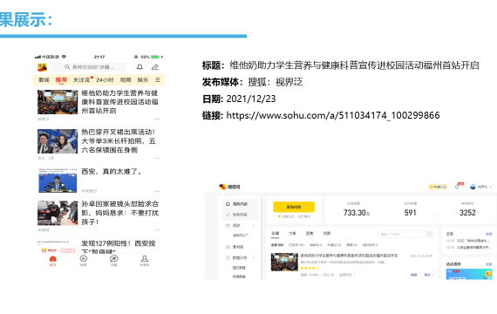Open the account dropdown arrow in the dashboard header

point(490,187)
